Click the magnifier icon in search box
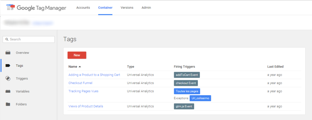The width and height of the screenshot is (312, 120). point(7,39)
